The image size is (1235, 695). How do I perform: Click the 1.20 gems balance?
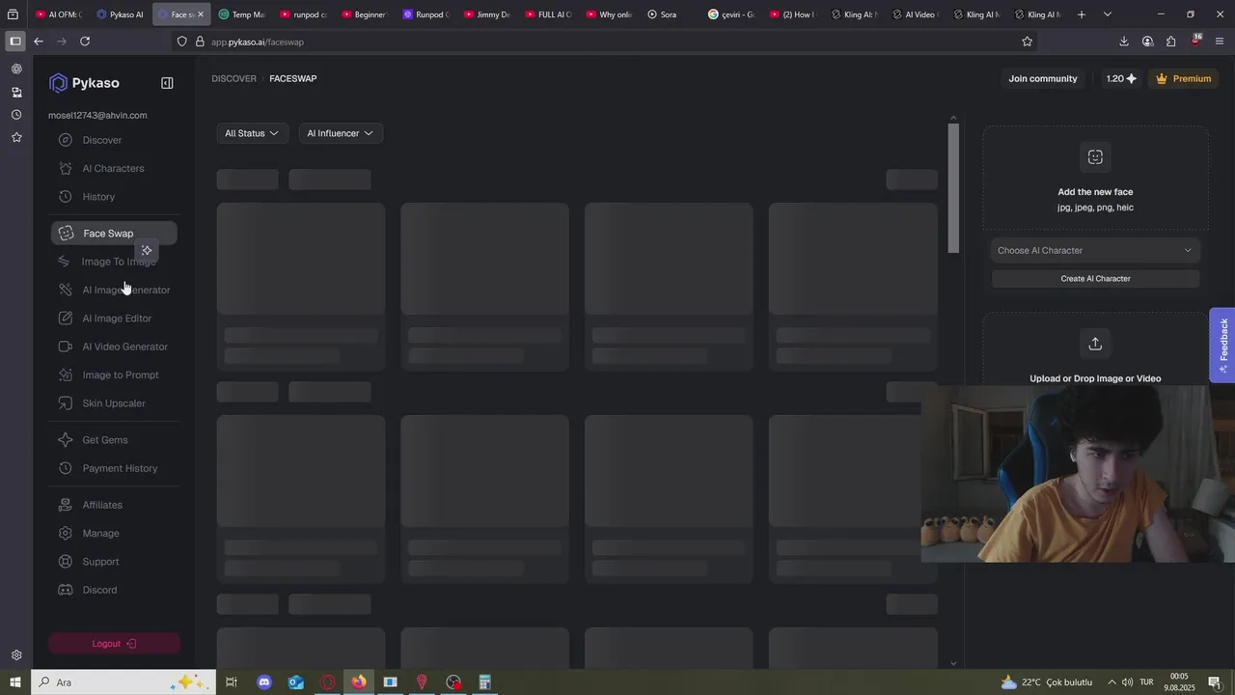tap(1121, 79)
